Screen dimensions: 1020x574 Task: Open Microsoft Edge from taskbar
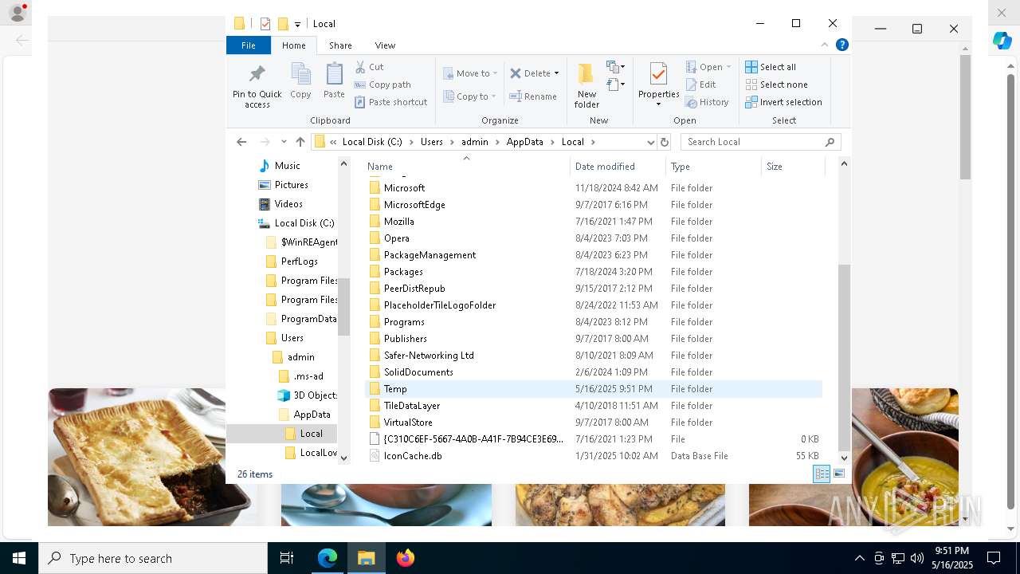pyautogui.click(x=328, y=558)
